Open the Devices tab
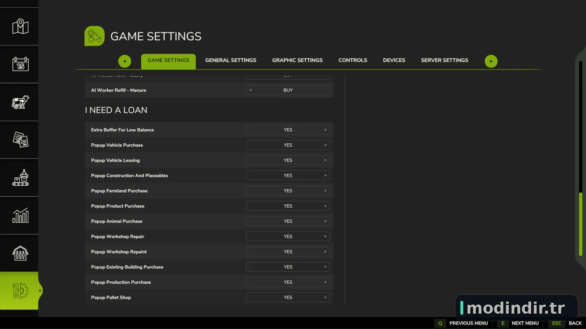Image resolution: width=586 pixels, height=329 pixels. pyautogui.click(x=394, y=60)
